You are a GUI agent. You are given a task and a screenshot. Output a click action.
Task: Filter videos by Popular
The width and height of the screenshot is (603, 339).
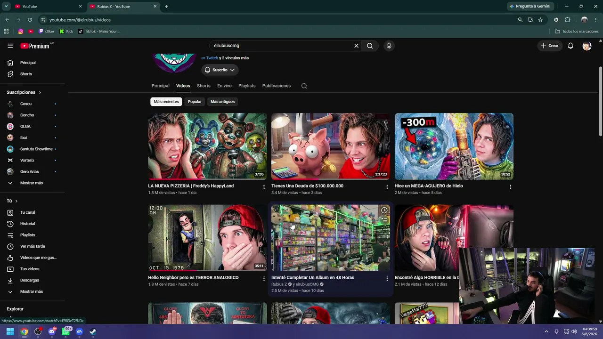click(195, 102)
